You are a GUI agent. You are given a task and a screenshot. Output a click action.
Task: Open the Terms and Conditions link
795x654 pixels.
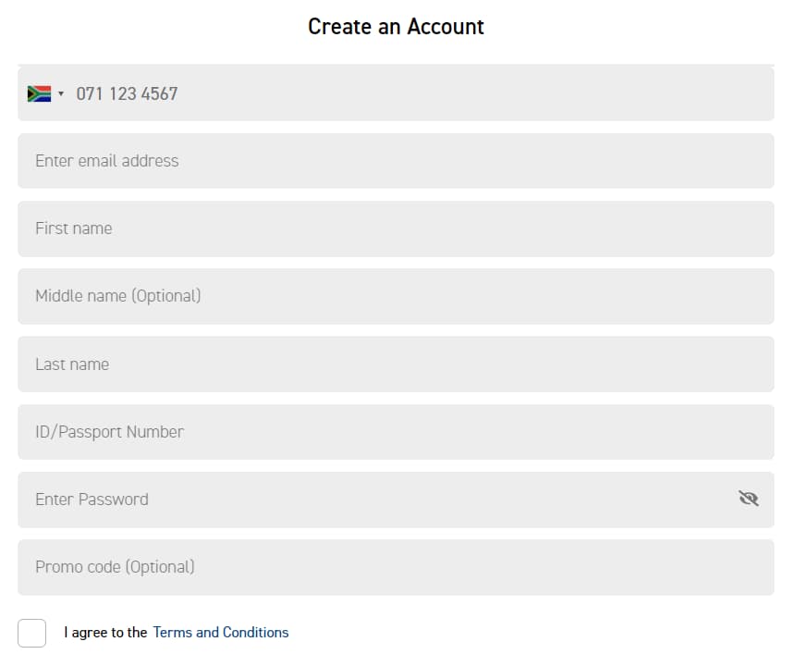(x=221, y=632)
